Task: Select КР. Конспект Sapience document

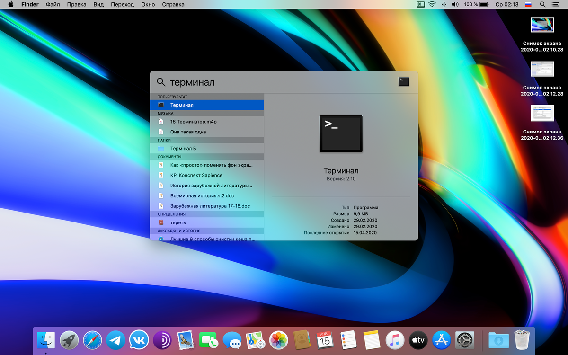Action: pos(207,175)
